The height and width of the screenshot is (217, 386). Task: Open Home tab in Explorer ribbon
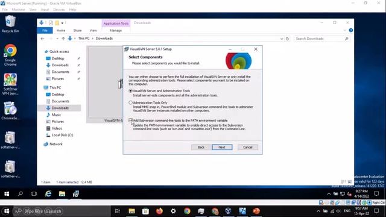pyautogui.click(x=61, y=31)
